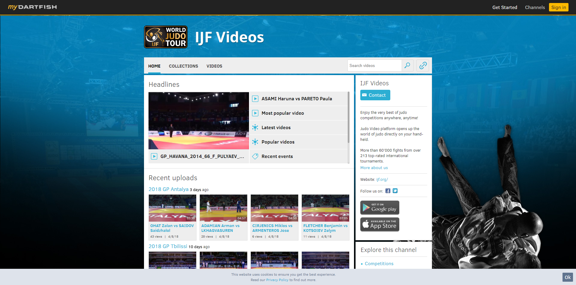The height and width of the screenshot is (285, 576).
Task: Open the Google Play badge
Action: (x=380, y=208)
